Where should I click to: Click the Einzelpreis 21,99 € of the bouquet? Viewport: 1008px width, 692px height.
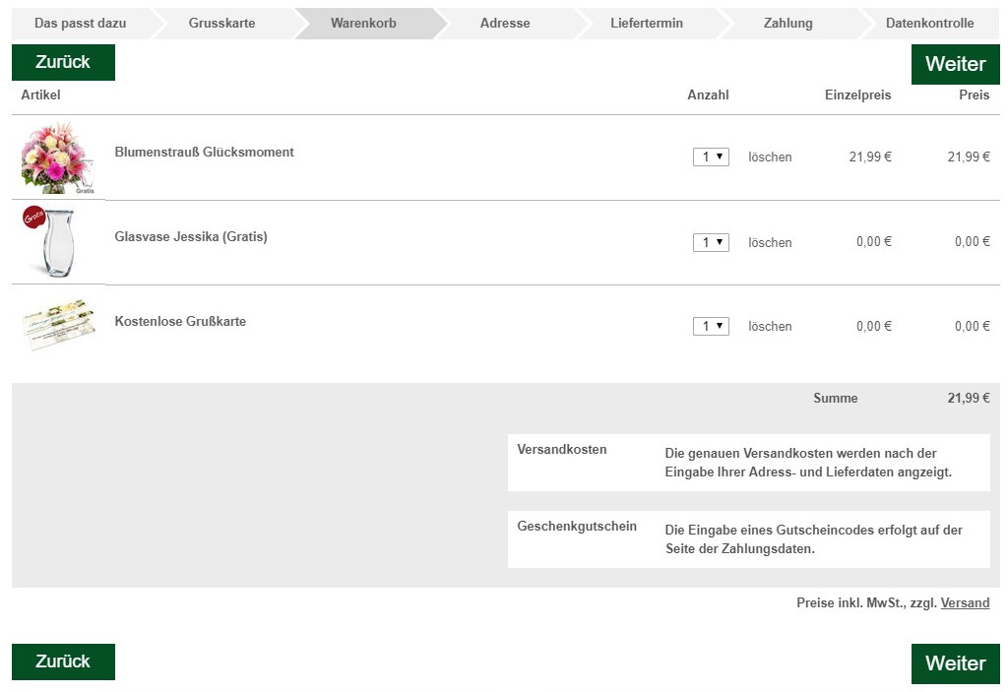click(x=870, y=157)
